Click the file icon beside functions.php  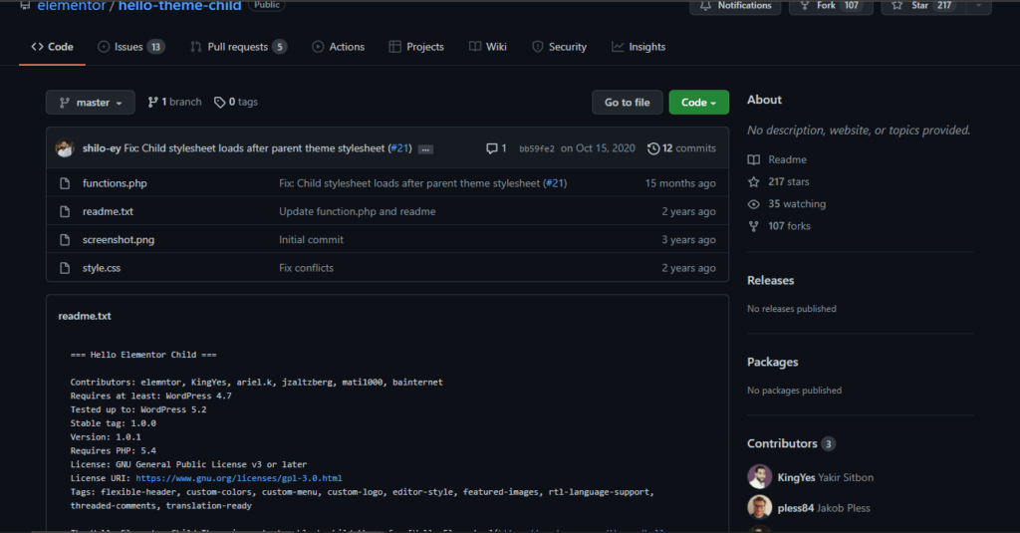pyautogui.click(x=65, y=183)
